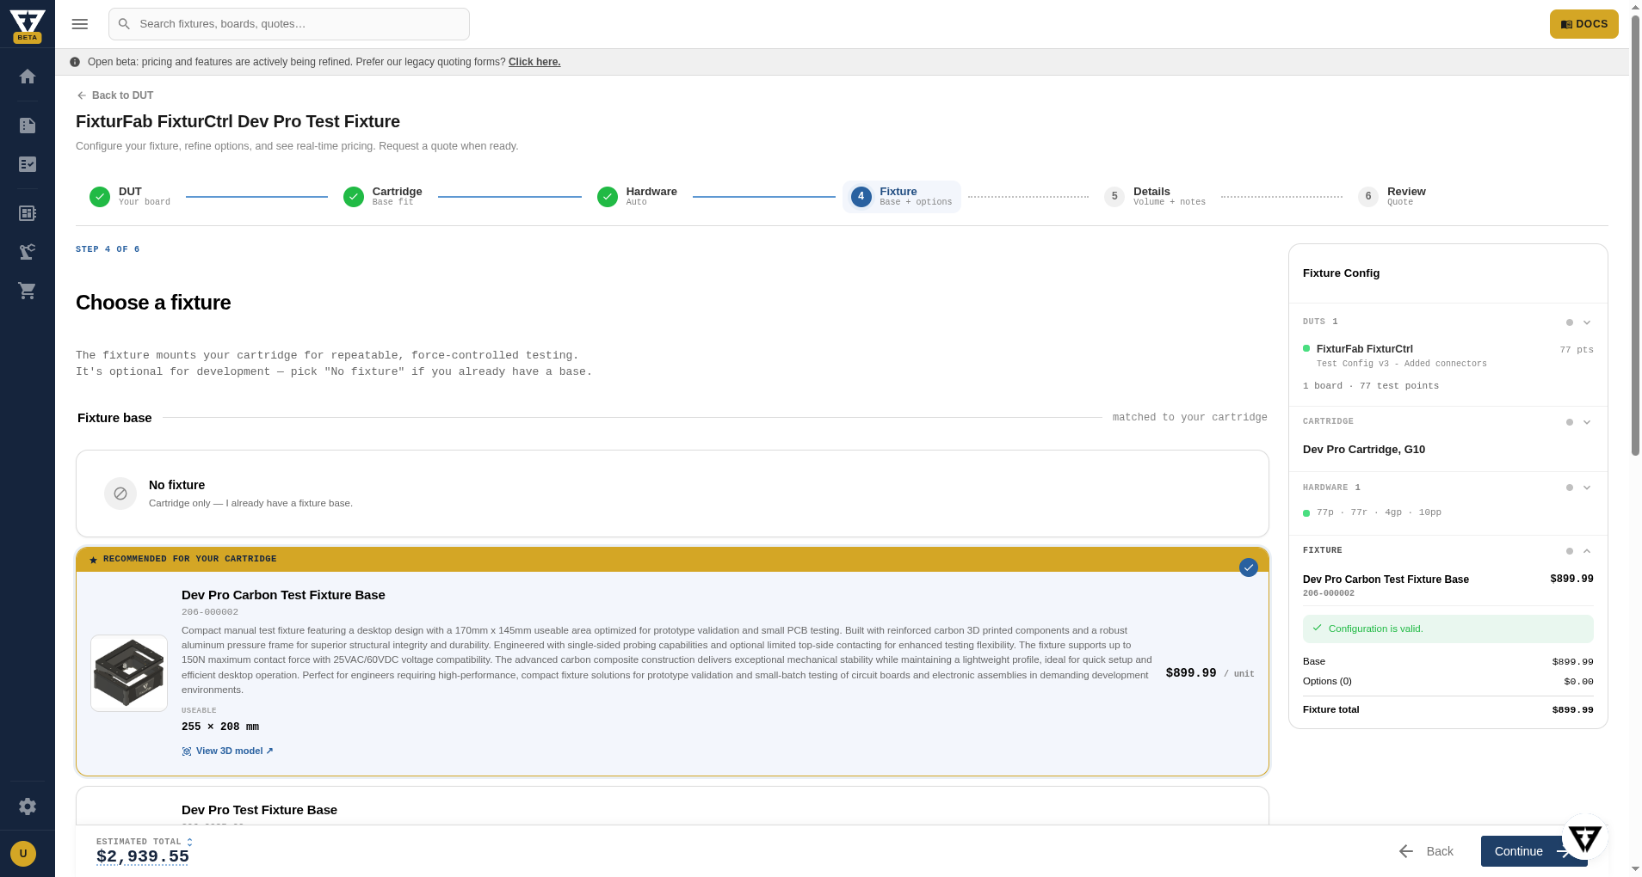
Task: Select the Dev Pro Test Fixture Base card
Action: point(672,806)
